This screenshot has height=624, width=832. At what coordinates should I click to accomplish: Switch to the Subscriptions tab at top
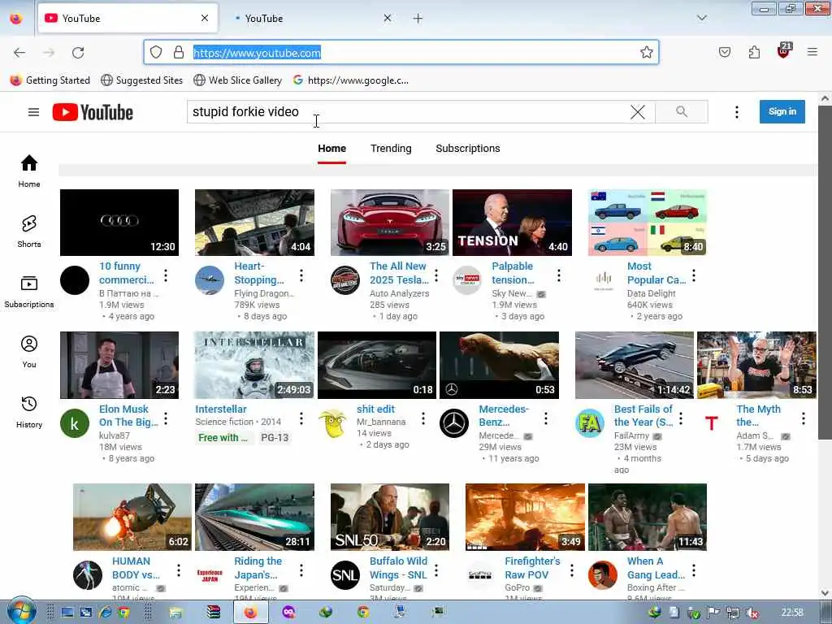click(468, 149)
